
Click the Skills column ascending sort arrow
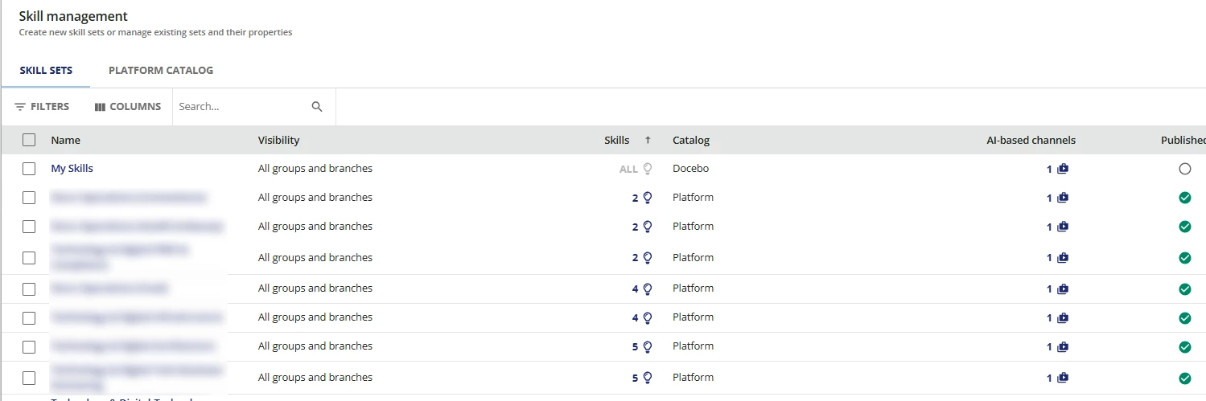coord(648,140)
